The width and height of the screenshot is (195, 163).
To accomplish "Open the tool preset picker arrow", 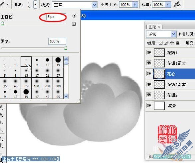I will (7, 4).
